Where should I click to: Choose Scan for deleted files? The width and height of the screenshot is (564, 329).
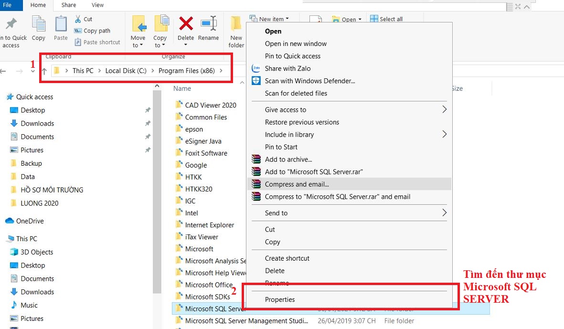[296, 93]
